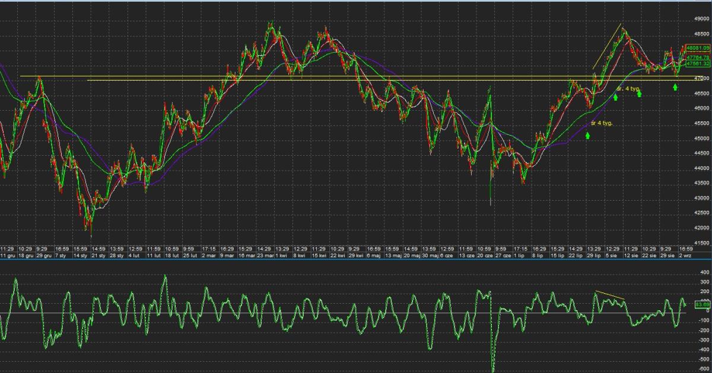This screenshot has width=712, height=373.
Task: Click the blue divider between chart and oscillator
Action: pos(356,259)
